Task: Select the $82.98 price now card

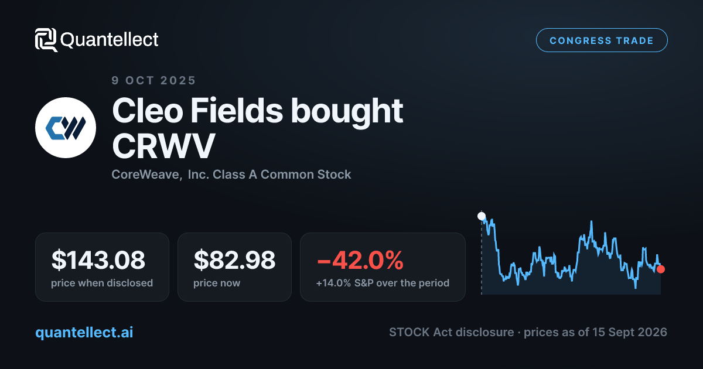Action: [x=234, y=267]
